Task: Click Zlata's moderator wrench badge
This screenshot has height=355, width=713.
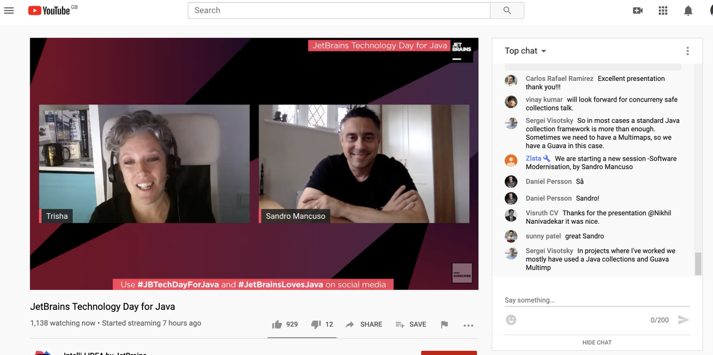Action: tap(547, 159)
